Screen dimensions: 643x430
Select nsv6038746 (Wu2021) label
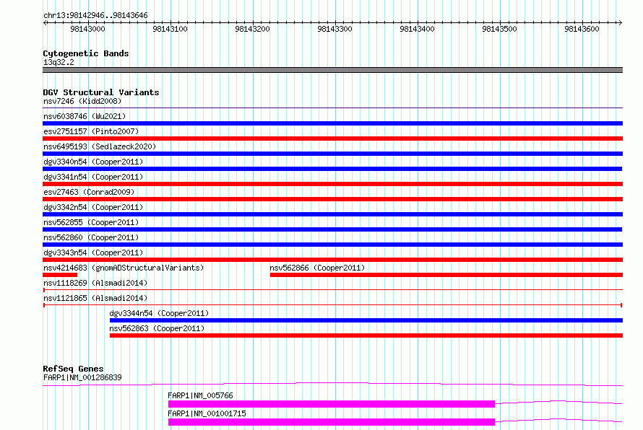(85, 116)
